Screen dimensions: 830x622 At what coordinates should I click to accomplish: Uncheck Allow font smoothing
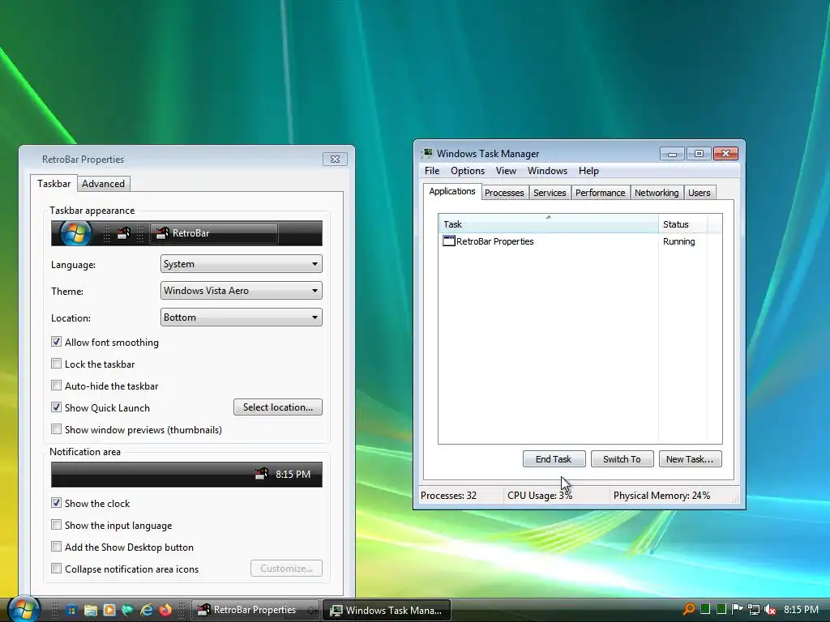pos(56,342)
